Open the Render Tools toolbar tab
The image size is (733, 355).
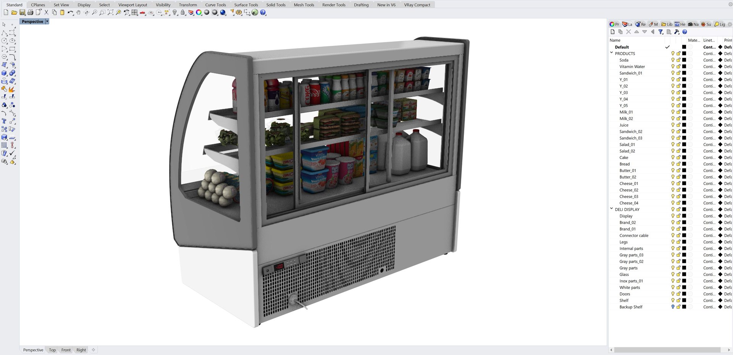[x=334, y=5]
